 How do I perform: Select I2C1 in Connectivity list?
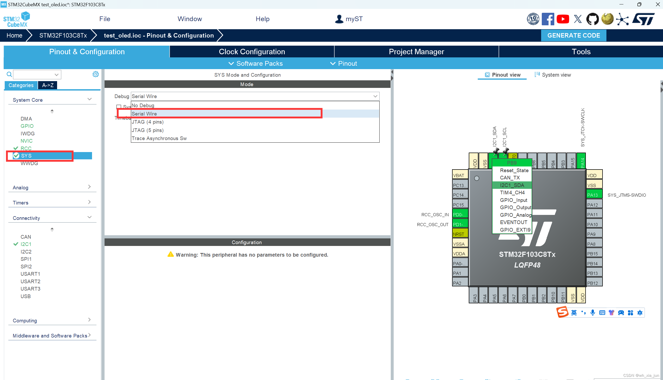coord(26,244)
